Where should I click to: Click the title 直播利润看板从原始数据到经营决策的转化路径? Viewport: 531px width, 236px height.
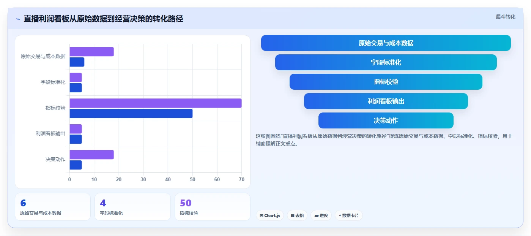pos(103,19)
